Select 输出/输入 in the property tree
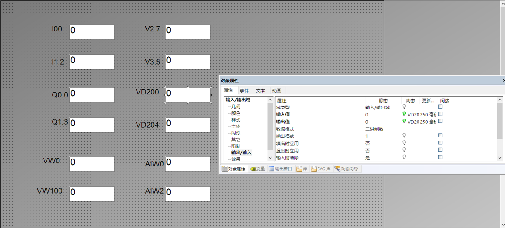The image size is (505, 228). click(x=242, y=152)
